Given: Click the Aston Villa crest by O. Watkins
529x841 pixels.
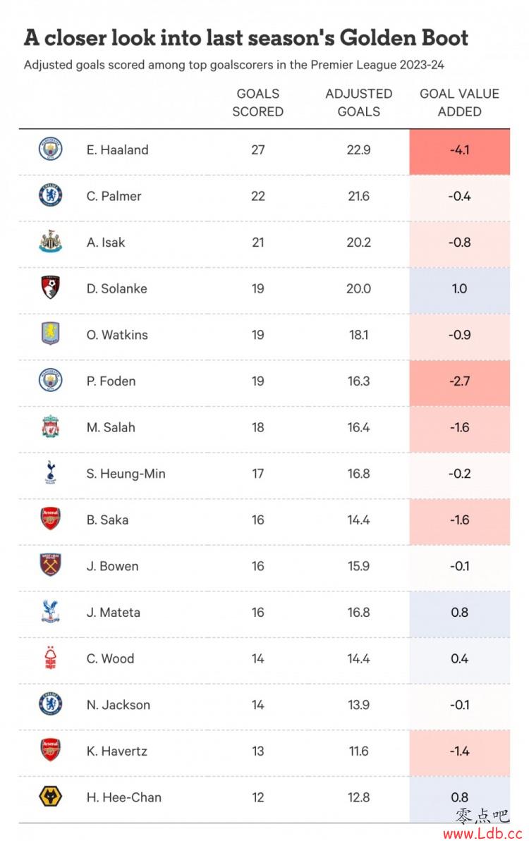Looking at the screenshot, I should pos(51,334).
